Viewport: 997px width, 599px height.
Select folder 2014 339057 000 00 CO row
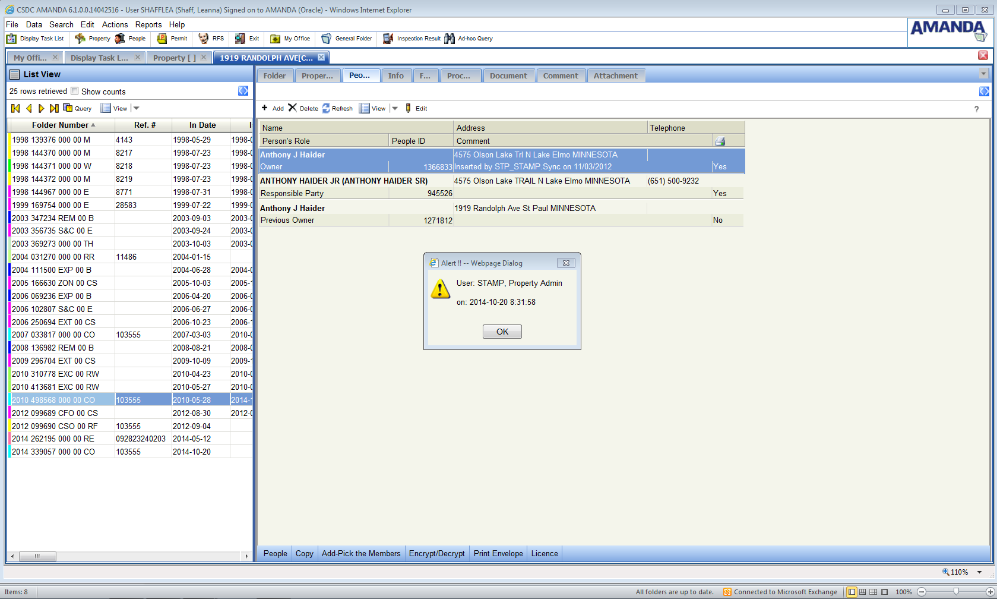pos(53,452)
